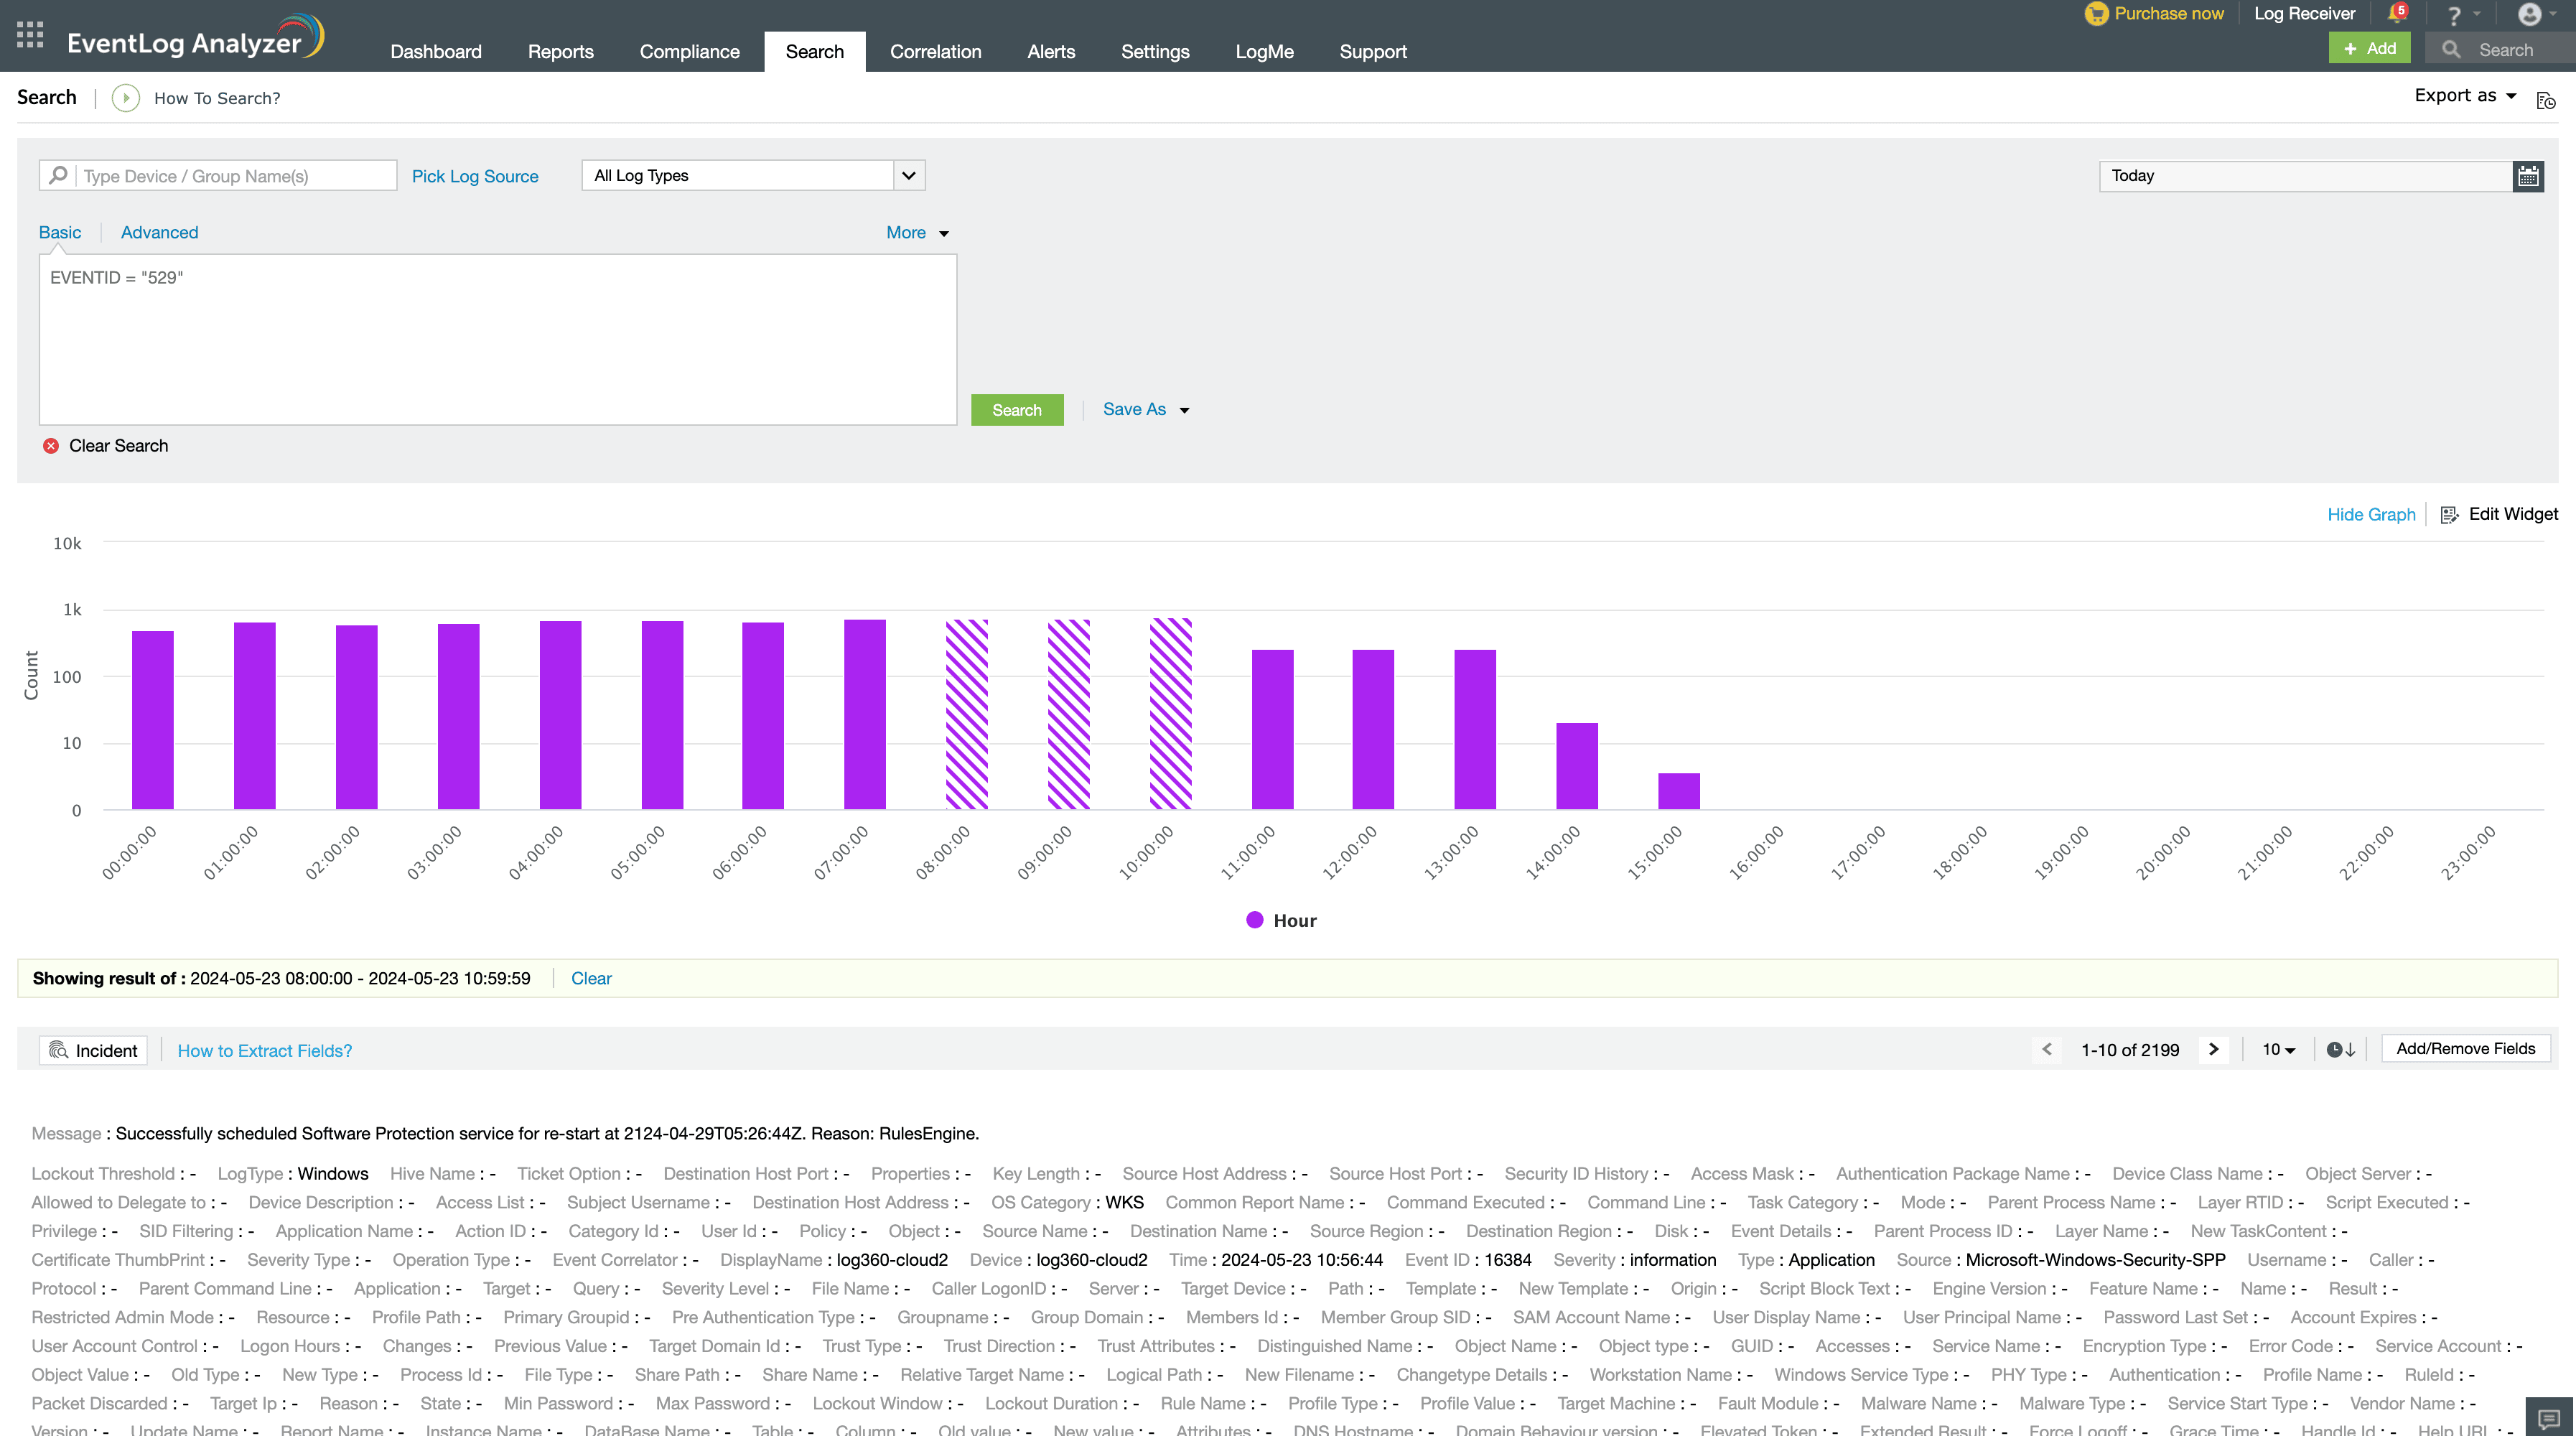
Task: Open the calendar date picker icon
Action: 2528,176
